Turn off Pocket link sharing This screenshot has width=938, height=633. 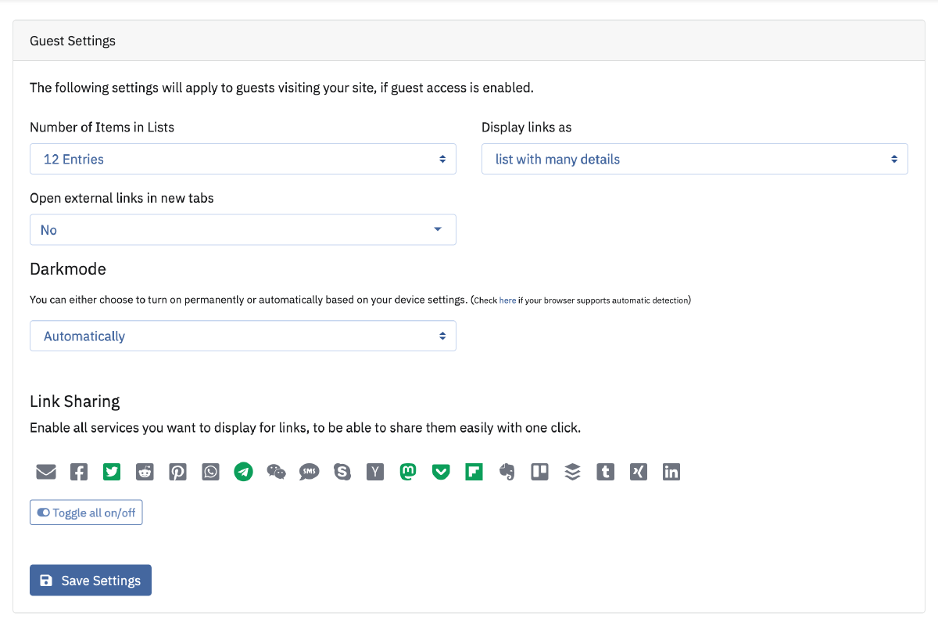[x=440, y=472]
